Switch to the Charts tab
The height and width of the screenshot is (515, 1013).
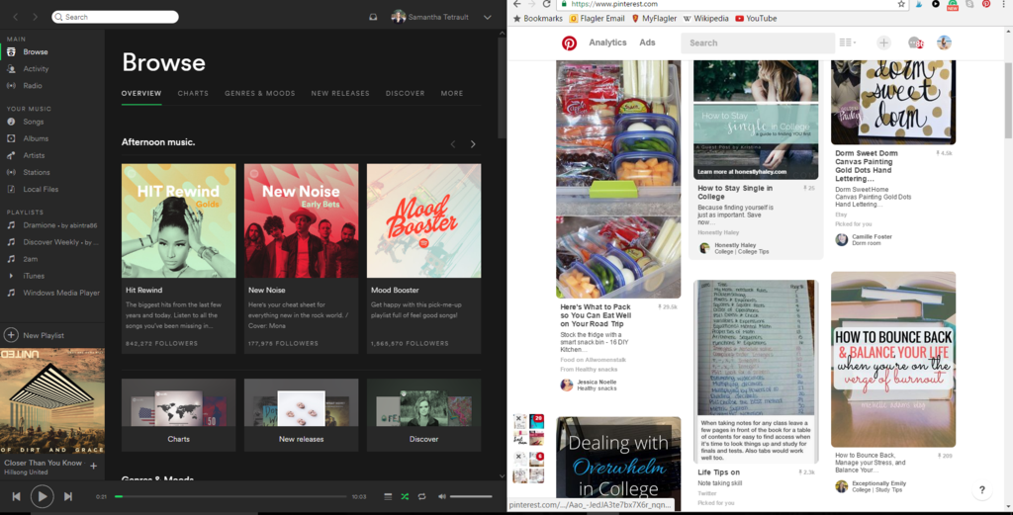(x=193, y=93)
